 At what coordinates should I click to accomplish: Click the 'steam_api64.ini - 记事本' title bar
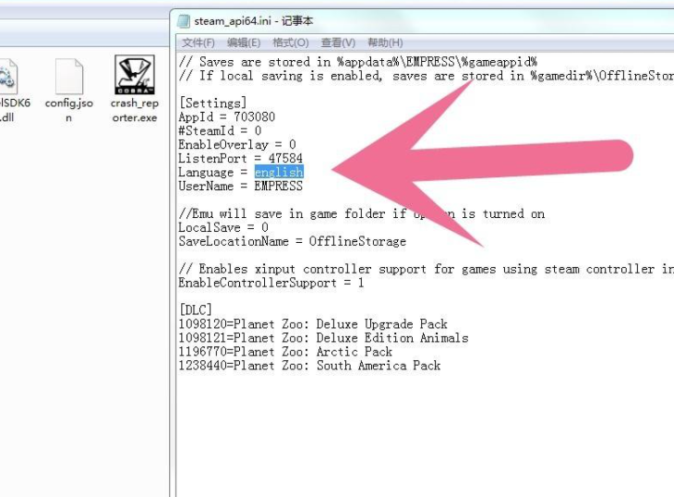tap(254, 20)
